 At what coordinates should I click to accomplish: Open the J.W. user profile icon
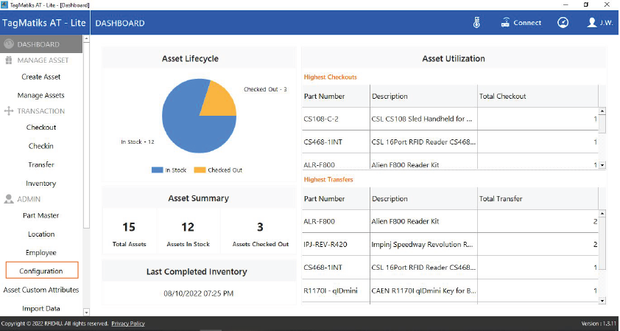[x=591, y=23]
